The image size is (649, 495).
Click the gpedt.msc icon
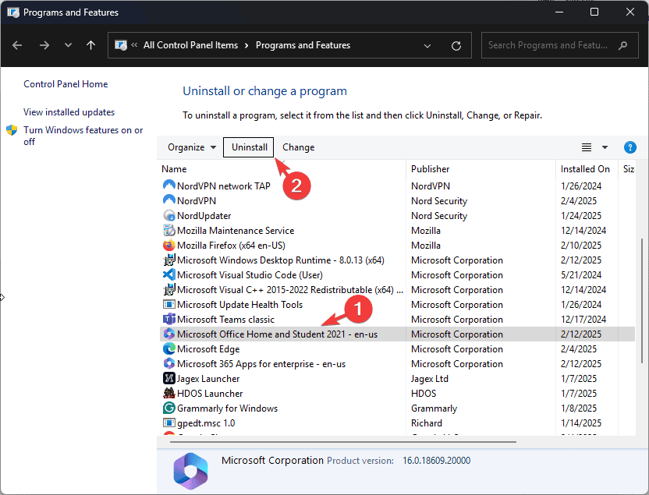168,423
